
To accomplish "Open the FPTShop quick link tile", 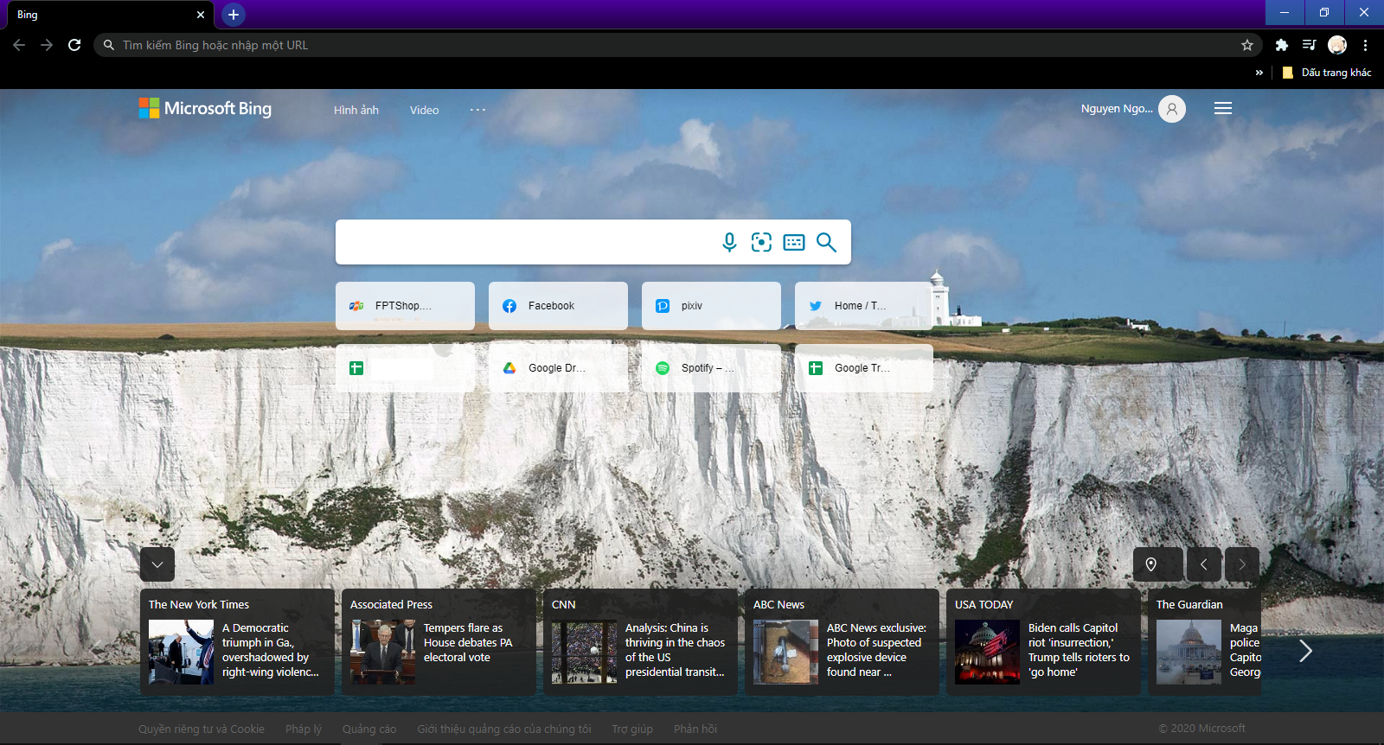I will click(405, 306).
